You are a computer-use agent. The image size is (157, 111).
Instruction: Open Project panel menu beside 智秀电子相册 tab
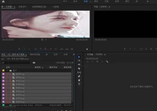click(26, 55)
